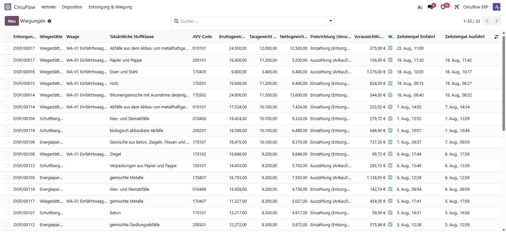Open the DISP/00104 record
506x232 pixels.
24,118
